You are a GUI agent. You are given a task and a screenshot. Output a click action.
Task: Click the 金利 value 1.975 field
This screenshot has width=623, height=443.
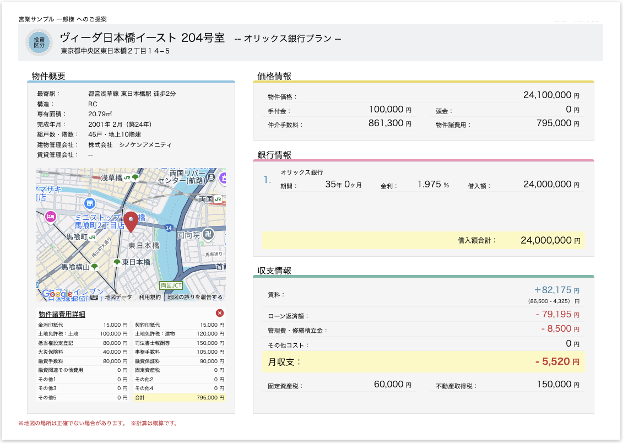point(429,185)
